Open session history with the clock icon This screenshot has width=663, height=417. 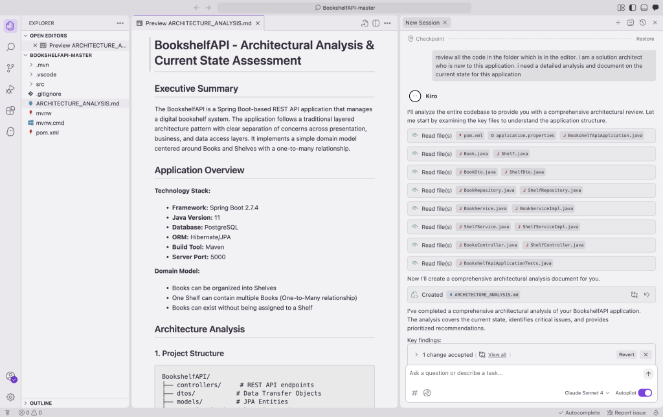(642, 22)
